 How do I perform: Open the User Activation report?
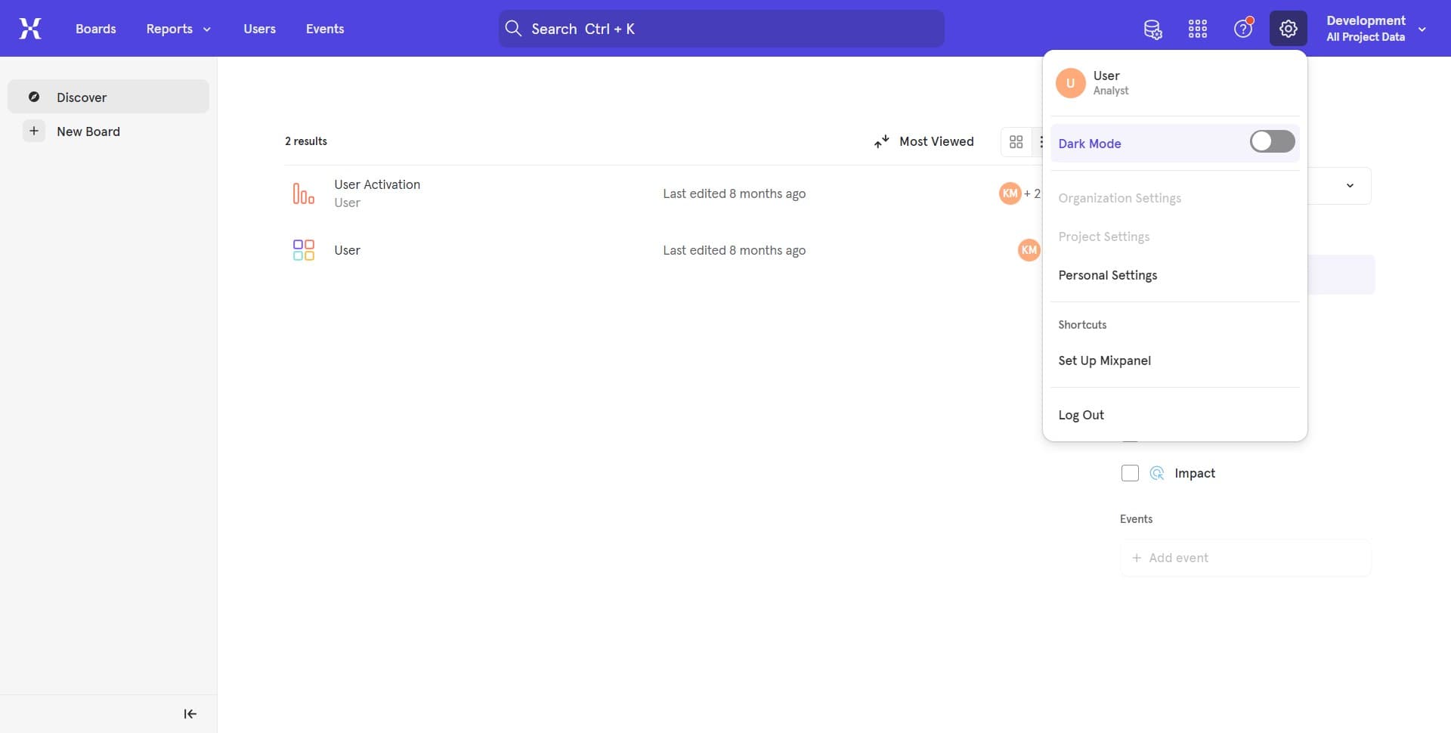(377, 185)
